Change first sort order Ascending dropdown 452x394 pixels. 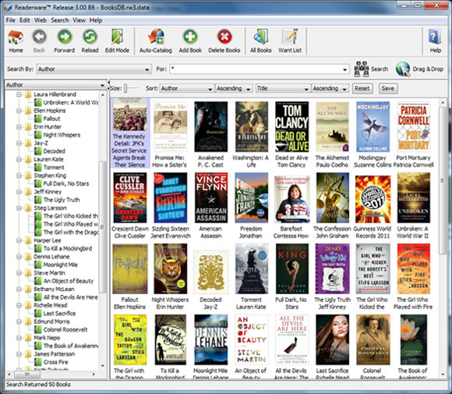coord(234,88)
